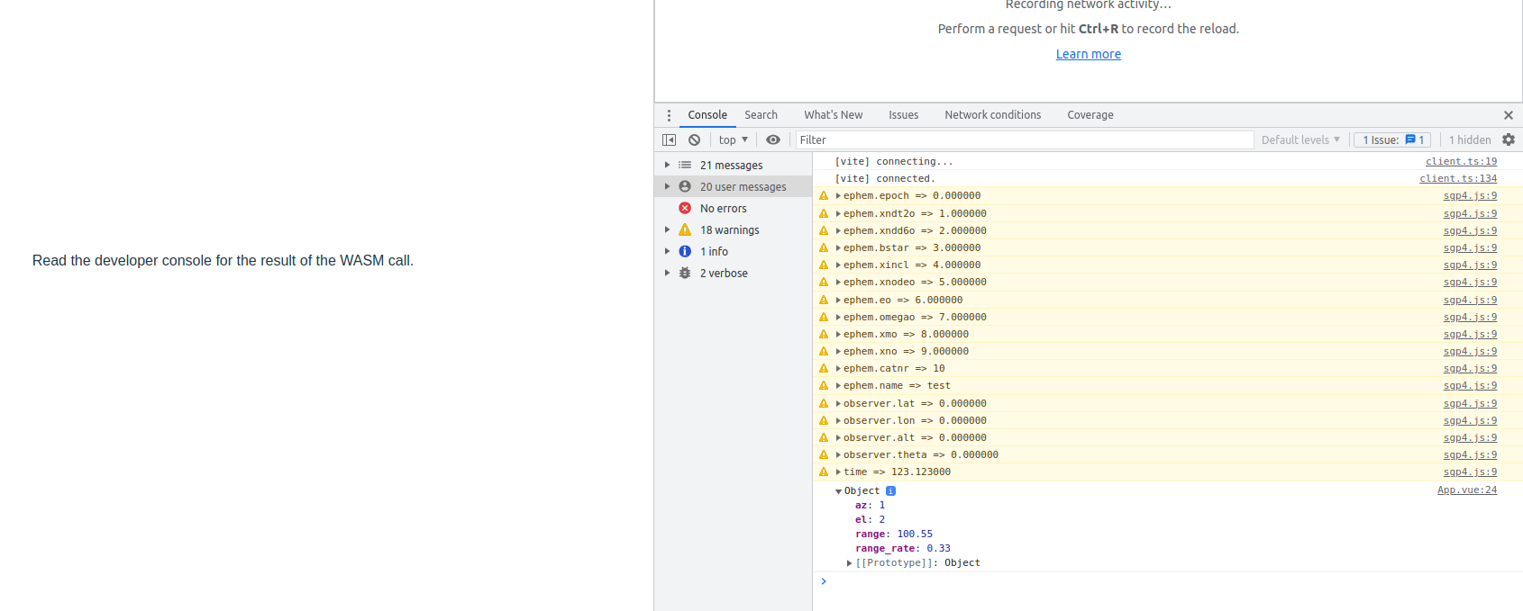
Task: Switch to the Network conditions tab
Action: point(993,115)
